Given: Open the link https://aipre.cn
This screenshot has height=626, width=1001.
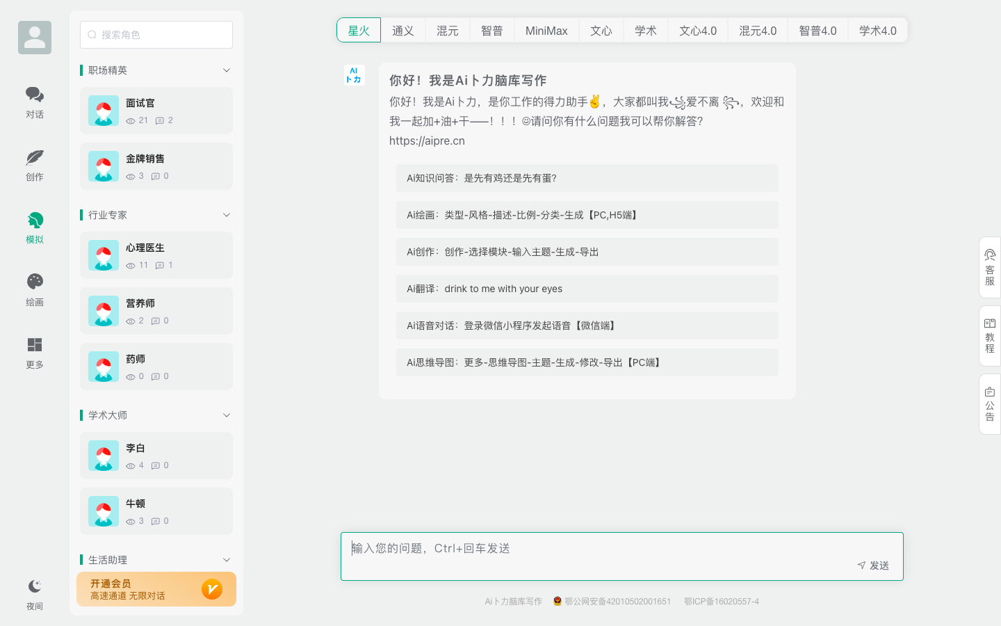Looking at the screenshot, I should (427, 141).
